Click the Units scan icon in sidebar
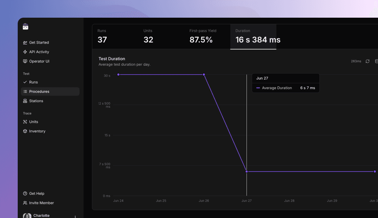 25,122
